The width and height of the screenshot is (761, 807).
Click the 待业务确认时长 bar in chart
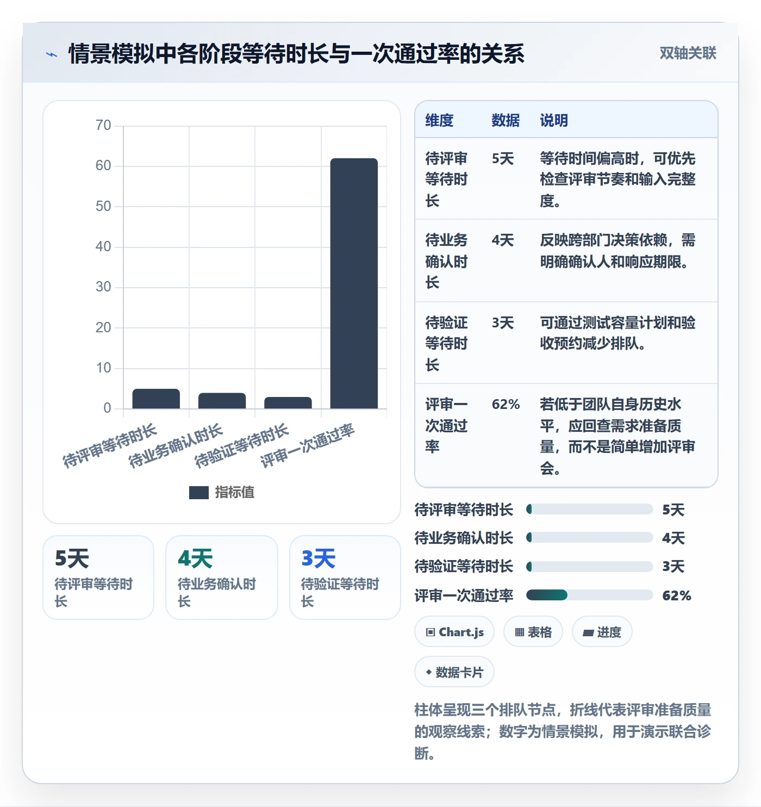tap(222, 401)
